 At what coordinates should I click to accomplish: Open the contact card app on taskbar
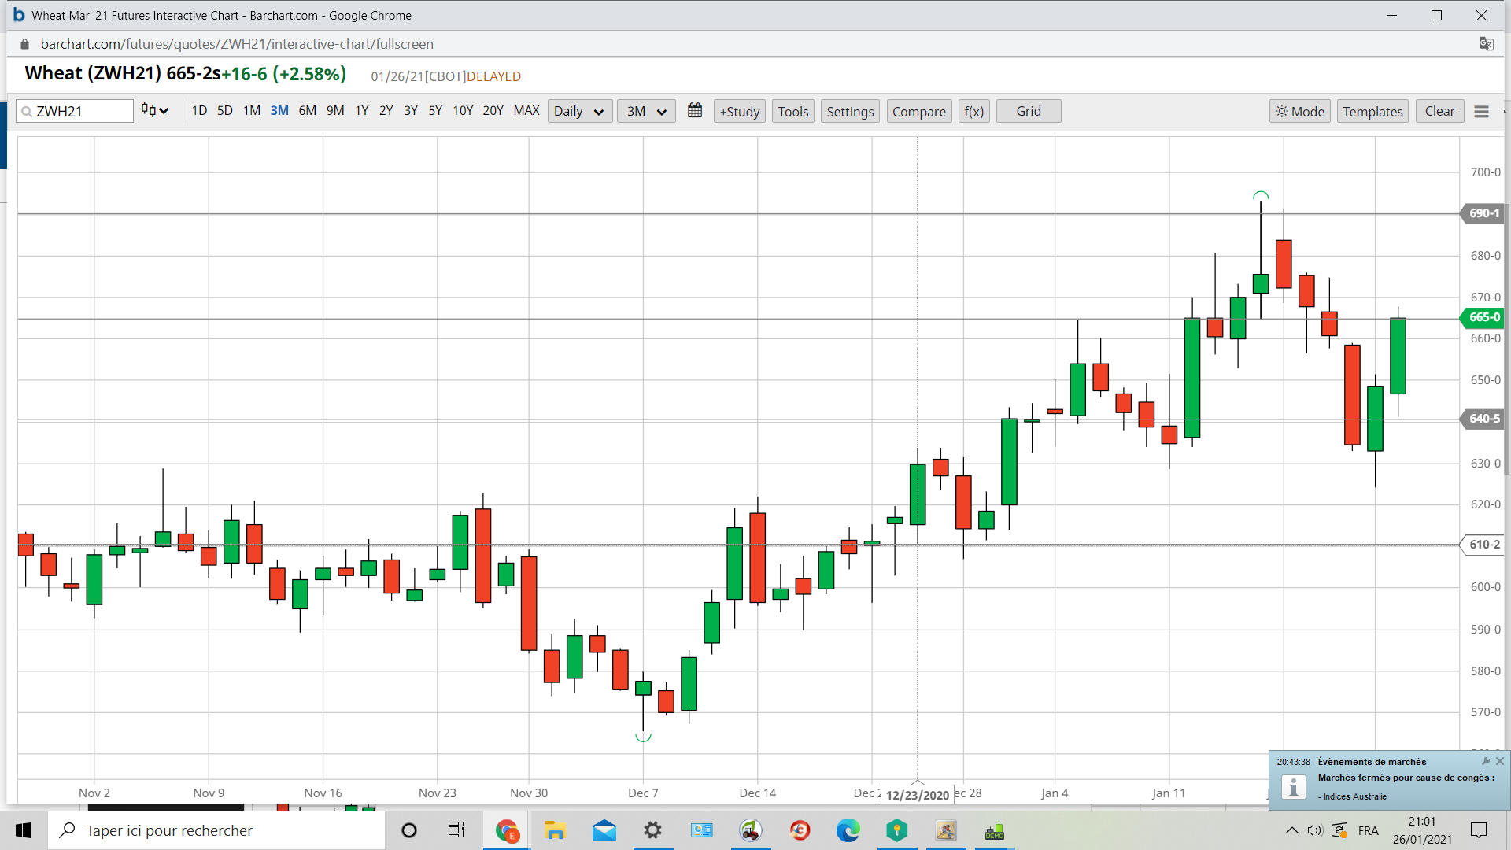[x=702, y=830]
